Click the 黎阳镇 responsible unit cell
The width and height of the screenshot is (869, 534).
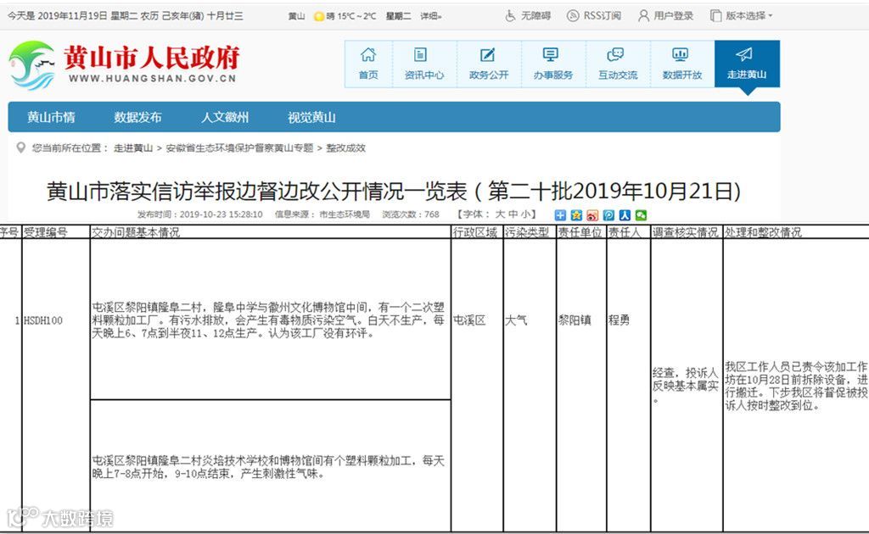[x=575, y=320]
